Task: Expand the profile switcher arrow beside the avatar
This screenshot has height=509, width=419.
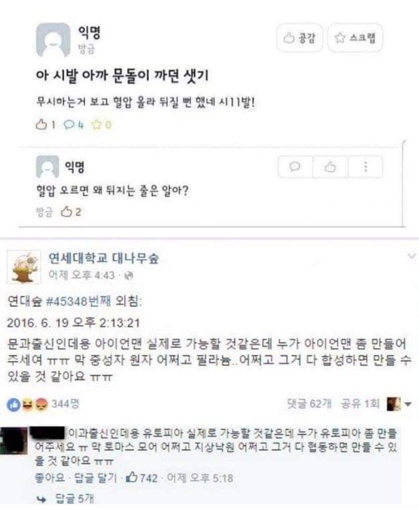Action: [x=408, y=404]
